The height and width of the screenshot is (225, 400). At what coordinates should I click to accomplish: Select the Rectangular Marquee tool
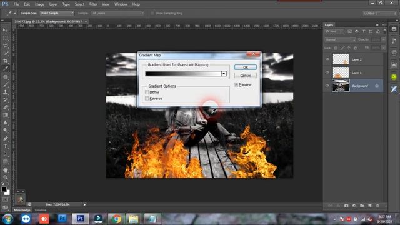point(6,37)
